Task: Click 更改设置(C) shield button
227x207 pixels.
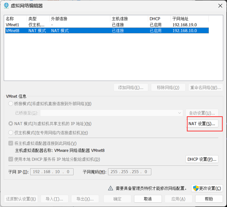Action: tap(207, 188)
